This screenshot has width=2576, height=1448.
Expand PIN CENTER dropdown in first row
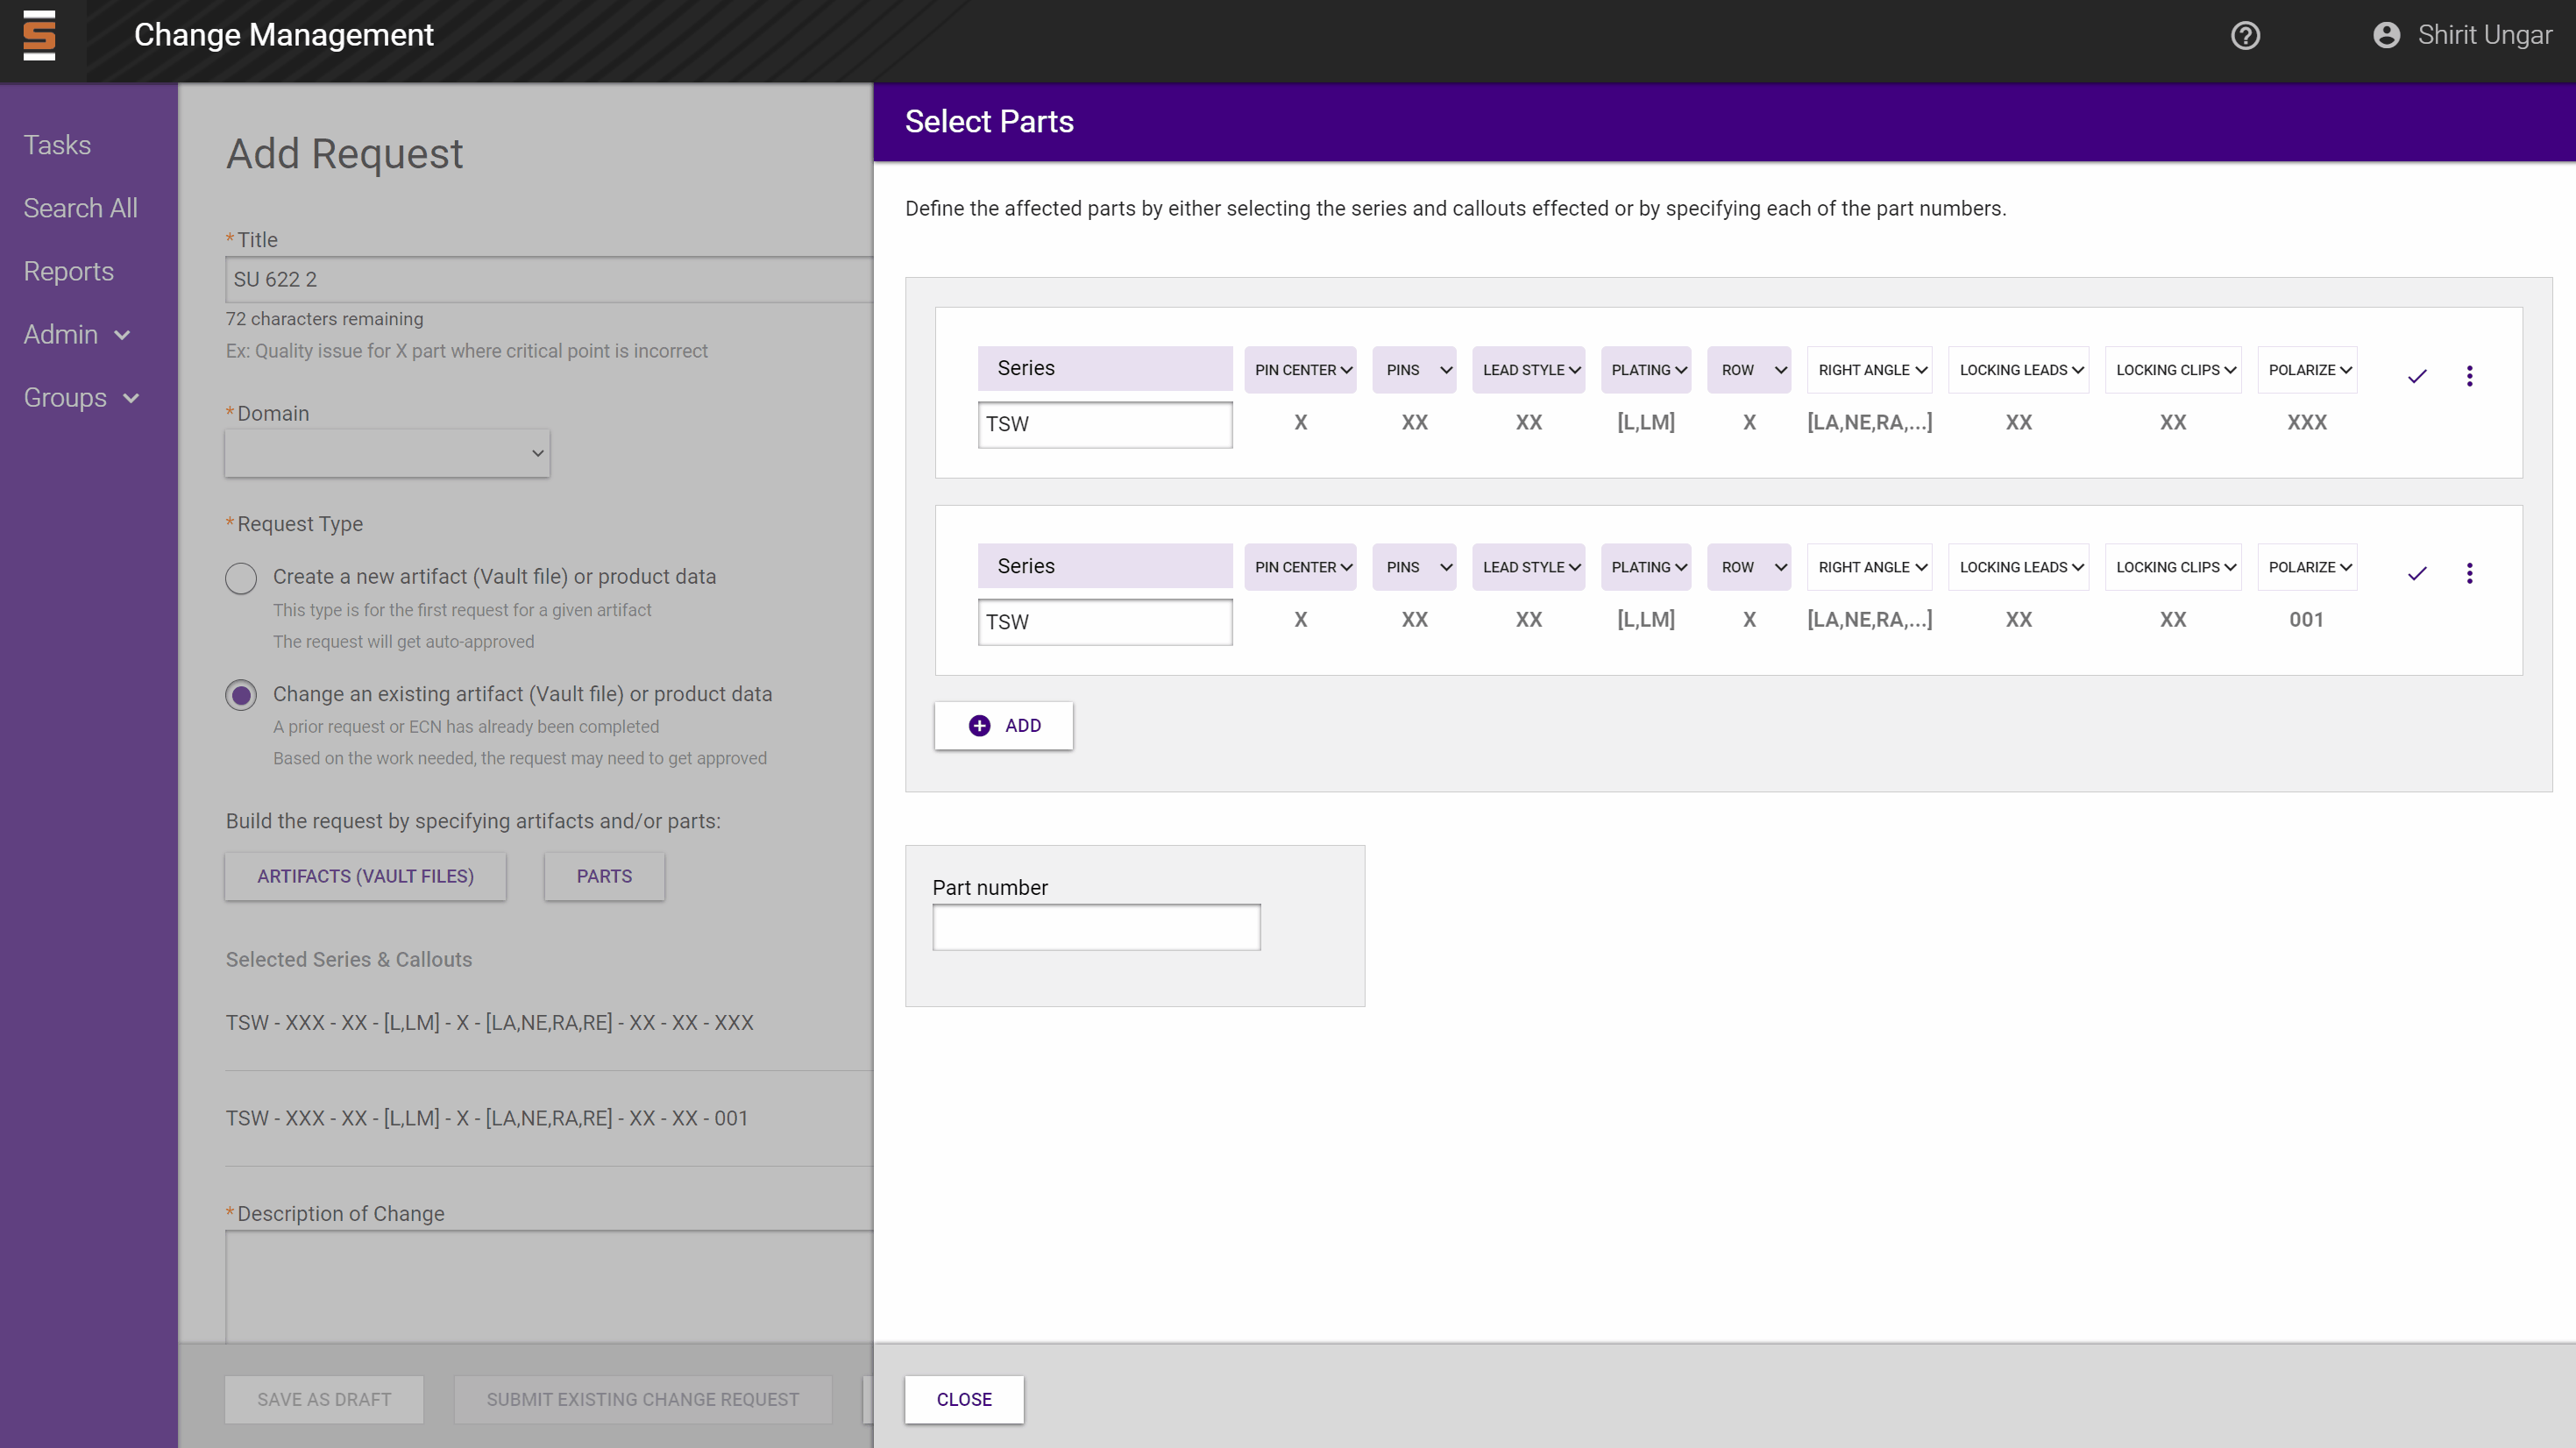(1301, 370)
